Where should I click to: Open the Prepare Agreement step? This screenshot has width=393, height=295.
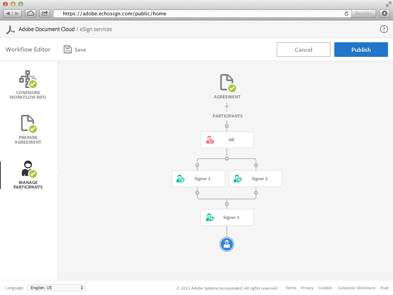coord(28,129)
